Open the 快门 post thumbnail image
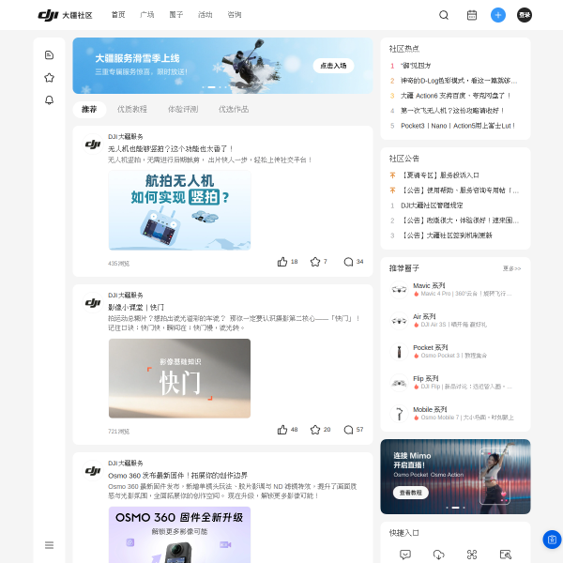 click(179, 378)
